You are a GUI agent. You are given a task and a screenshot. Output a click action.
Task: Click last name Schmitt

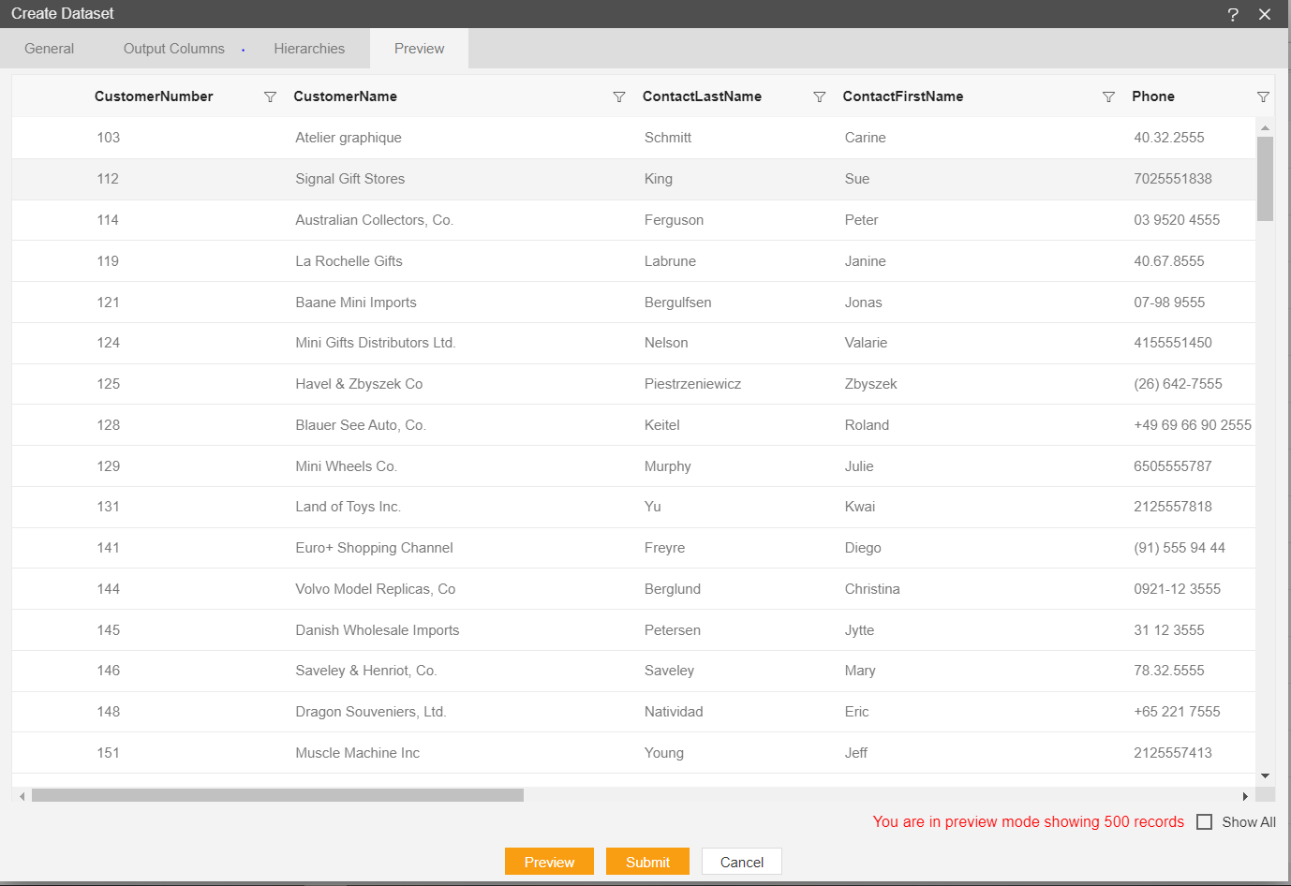(x=668, y=138)
